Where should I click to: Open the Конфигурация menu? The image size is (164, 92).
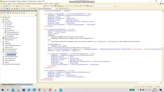tap(21, 4)
